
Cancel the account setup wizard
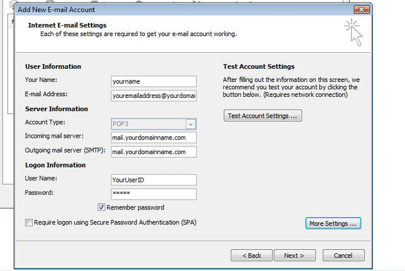tap(343, 255)
